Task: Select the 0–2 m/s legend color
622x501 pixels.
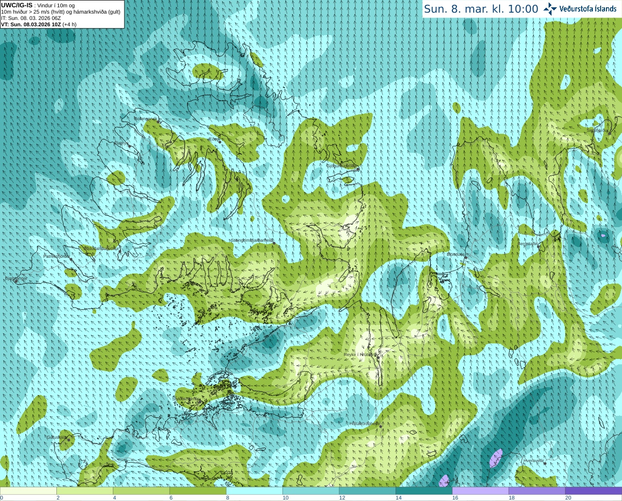Action: pyautogui.click(x=28, y=491)
